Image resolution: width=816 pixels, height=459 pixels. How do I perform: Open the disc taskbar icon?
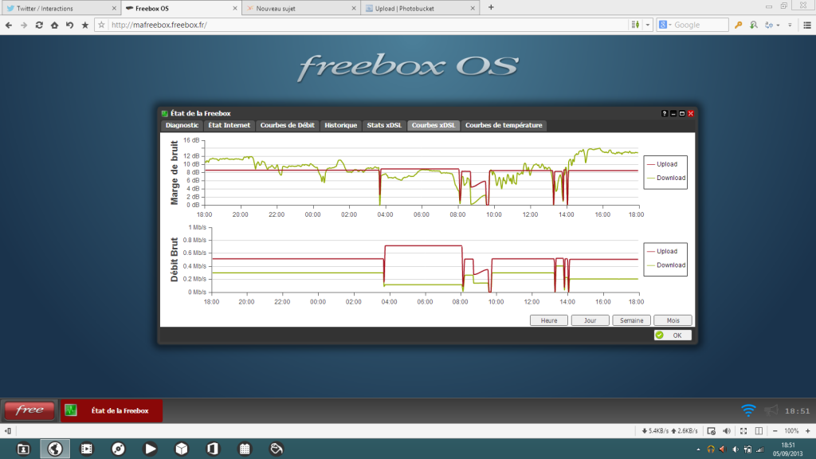pos(118,449)
